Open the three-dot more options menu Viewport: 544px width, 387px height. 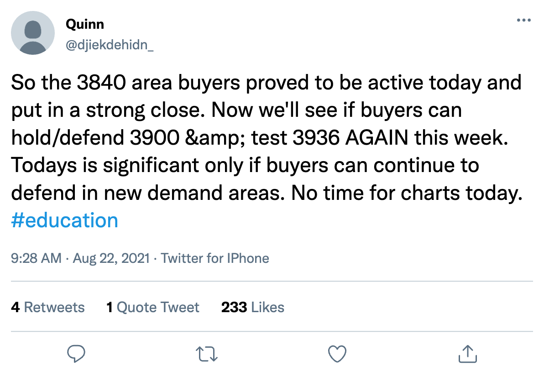point(524,21)
